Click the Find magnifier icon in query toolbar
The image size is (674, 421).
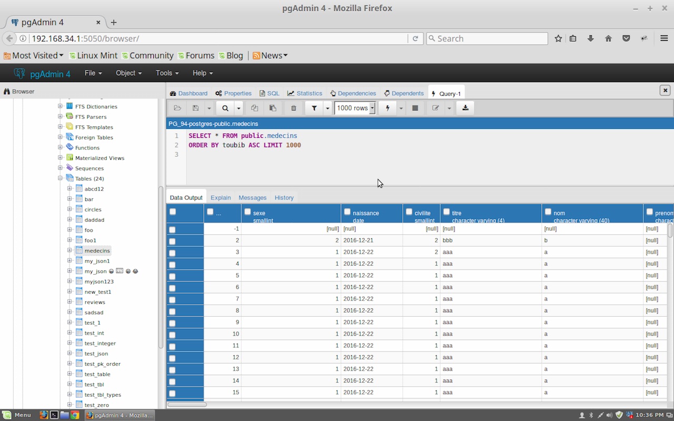pos(225,108)
